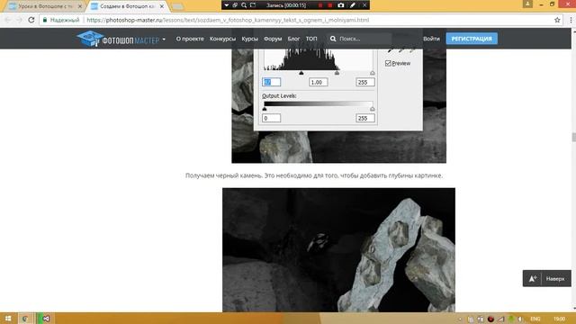This screenshot has height=324, width=576.
Task: Click the recorder window-capture icon
Action: pyautogui.click(x=235, y=5)
